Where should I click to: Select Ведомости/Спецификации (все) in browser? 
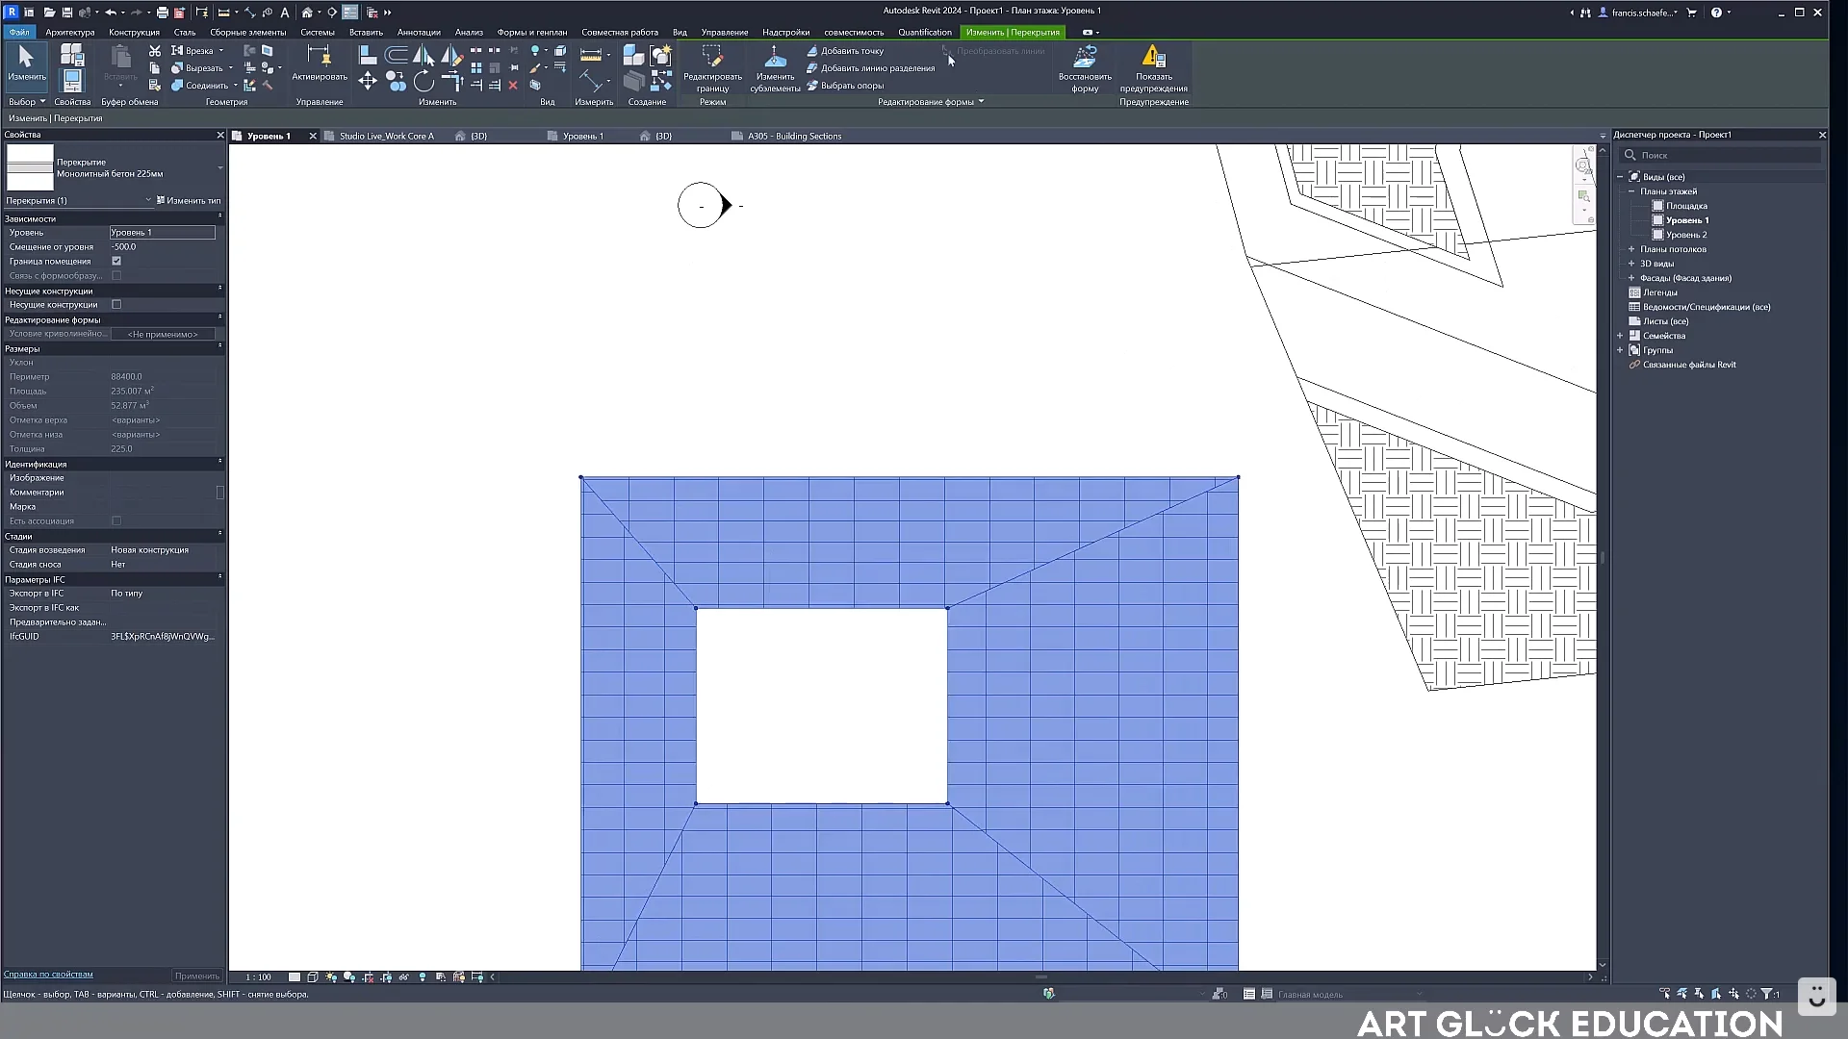pos(1706,307)
